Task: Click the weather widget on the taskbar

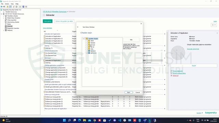Action: coord(6,120)
